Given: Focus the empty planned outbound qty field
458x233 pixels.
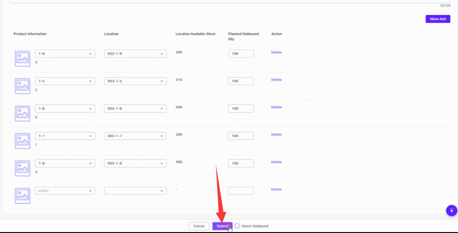Looking at the screenshot, I should click(241, 191).
